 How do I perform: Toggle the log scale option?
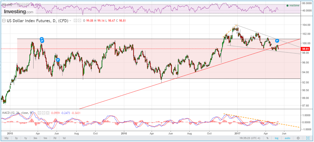276,138
